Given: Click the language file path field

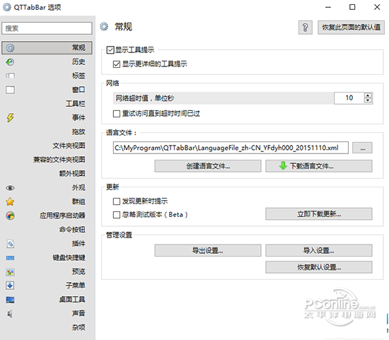Looking at the screenshot, I should [x=231, y=148].
